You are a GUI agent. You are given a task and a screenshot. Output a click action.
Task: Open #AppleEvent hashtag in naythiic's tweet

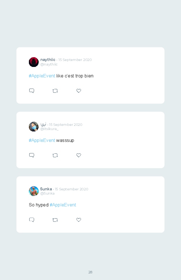point(42,76)
